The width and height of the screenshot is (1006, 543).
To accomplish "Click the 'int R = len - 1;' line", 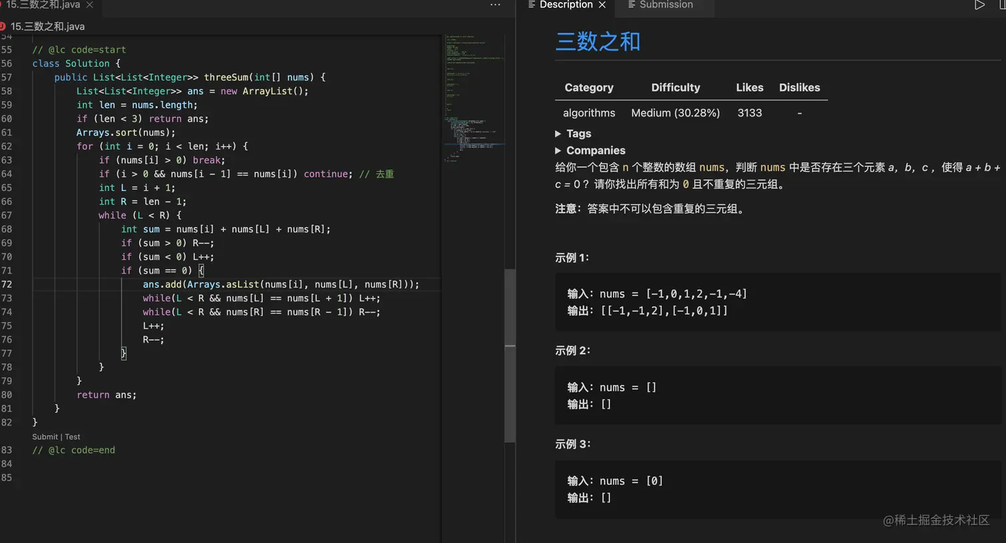I will point(142,202).
